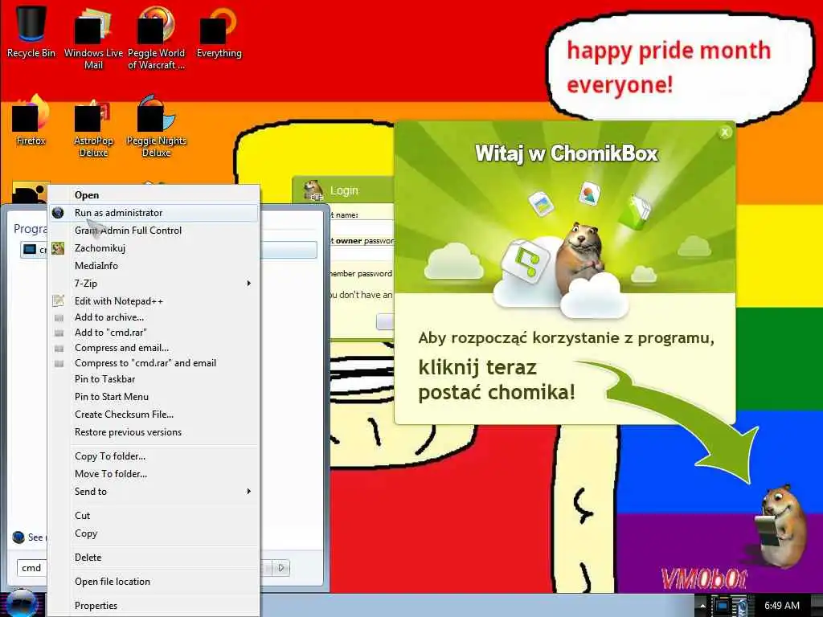
Task: Open Properties from the context menu
Action: click(x=154, y=606)
